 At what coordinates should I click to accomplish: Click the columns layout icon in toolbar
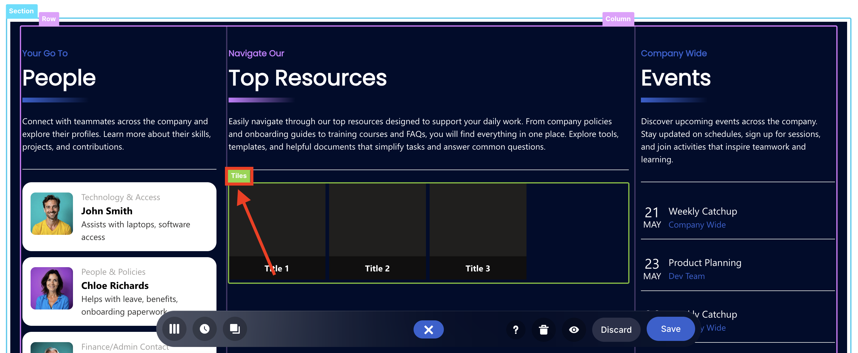[x=174, y=329]
